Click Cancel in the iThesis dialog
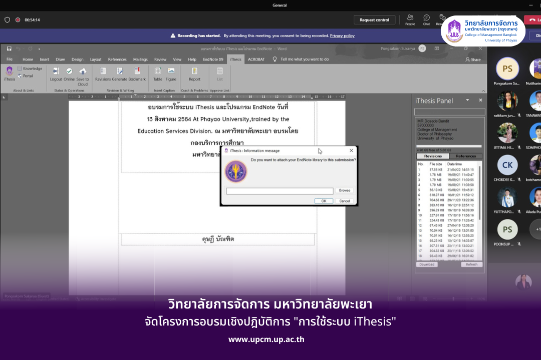Screen dimensions: 541x360 344,201
